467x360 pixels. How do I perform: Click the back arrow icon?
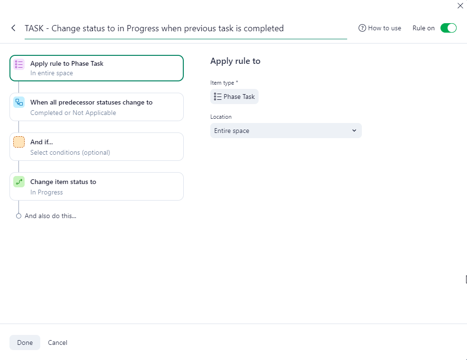click(13, 28)
